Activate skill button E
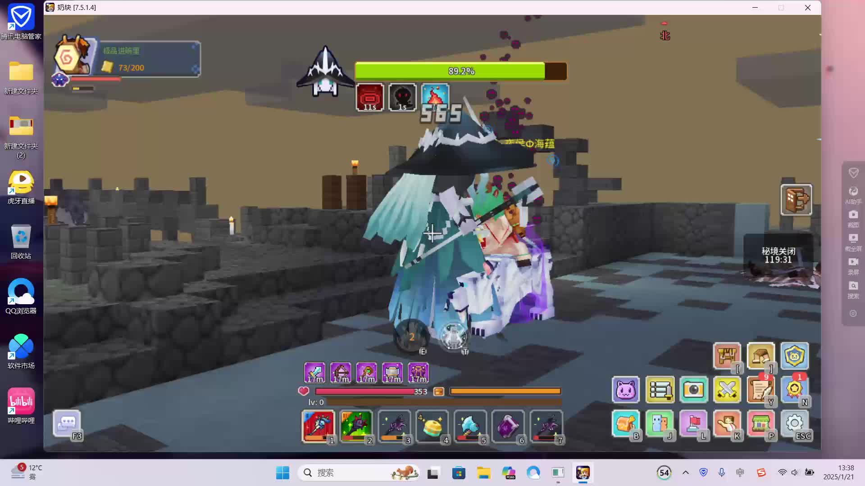Image resolution: width=865 pixels, height=486 pixels. click(411, 337)
